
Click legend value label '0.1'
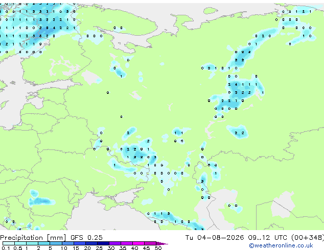click(x=6, y=248)
